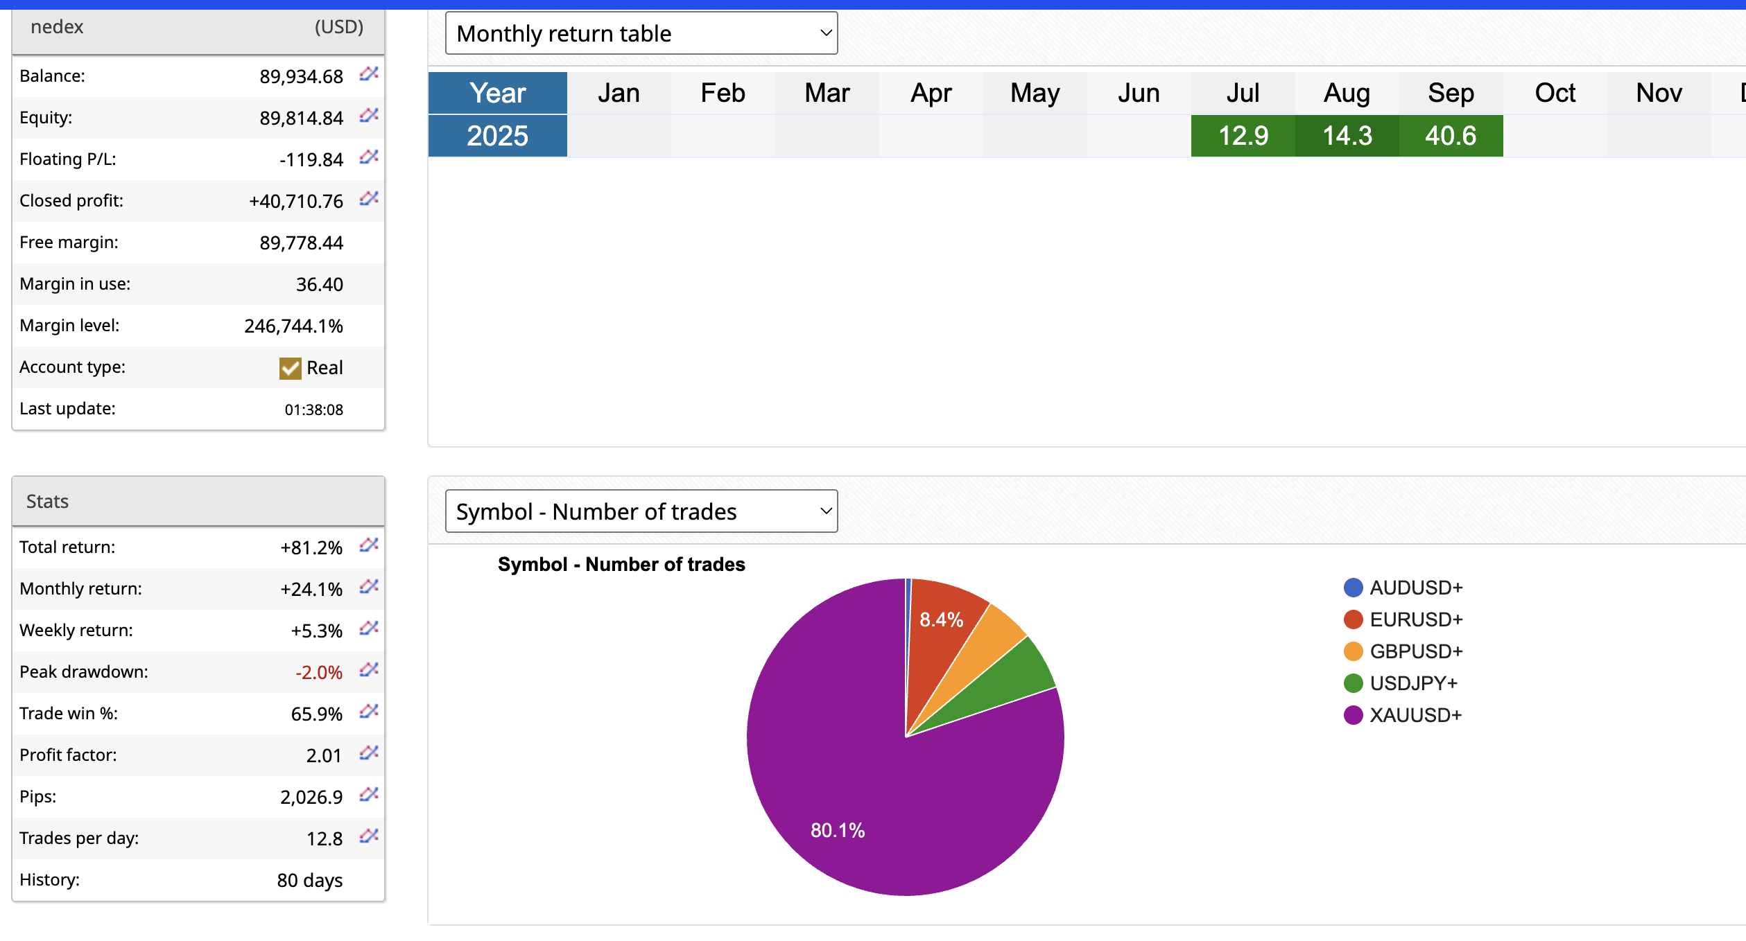1746x941 pixels.
Task: Click the purple 80.1% pie slice
Action: tap(867, 797)
